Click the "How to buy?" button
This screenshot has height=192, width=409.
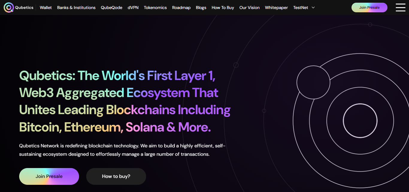coord(116,176)
